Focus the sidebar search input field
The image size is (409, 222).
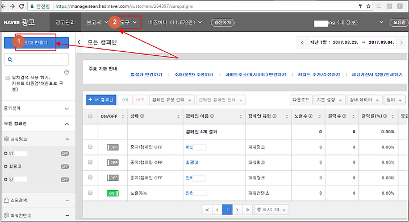coord(36,60)
